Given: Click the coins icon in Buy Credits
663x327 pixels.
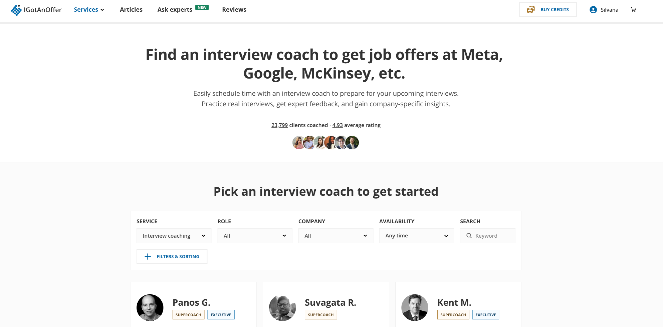Looking at the screenshot, I should tap(531, 10).
